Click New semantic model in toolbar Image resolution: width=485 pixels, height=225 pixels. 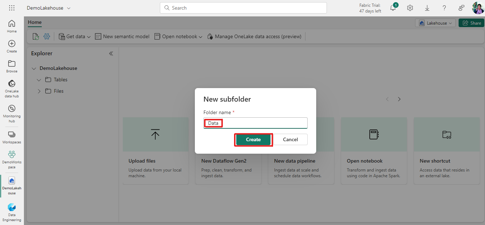[x=122, y=36]
